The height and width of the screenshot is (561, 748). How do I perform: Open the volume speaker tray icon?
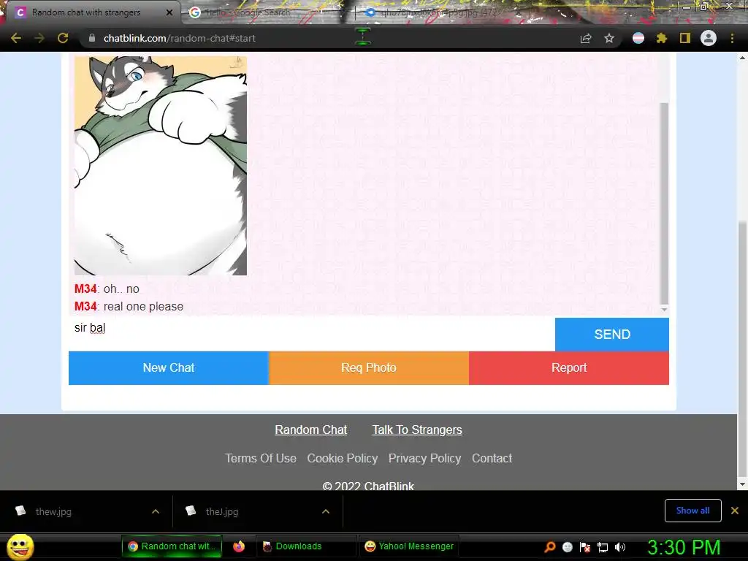click(x=619, y=547)
